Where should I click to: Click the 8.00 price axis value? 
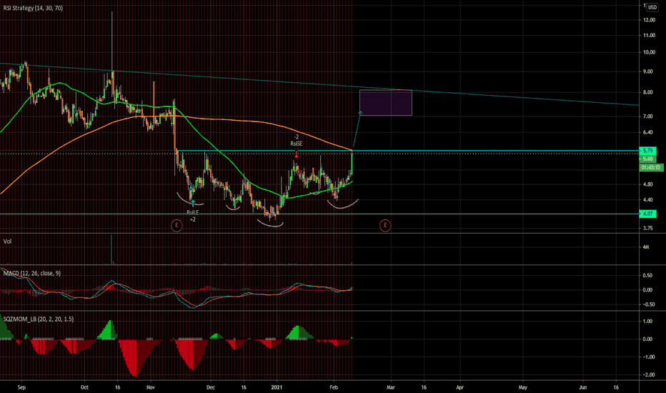(x=647, y=92)
